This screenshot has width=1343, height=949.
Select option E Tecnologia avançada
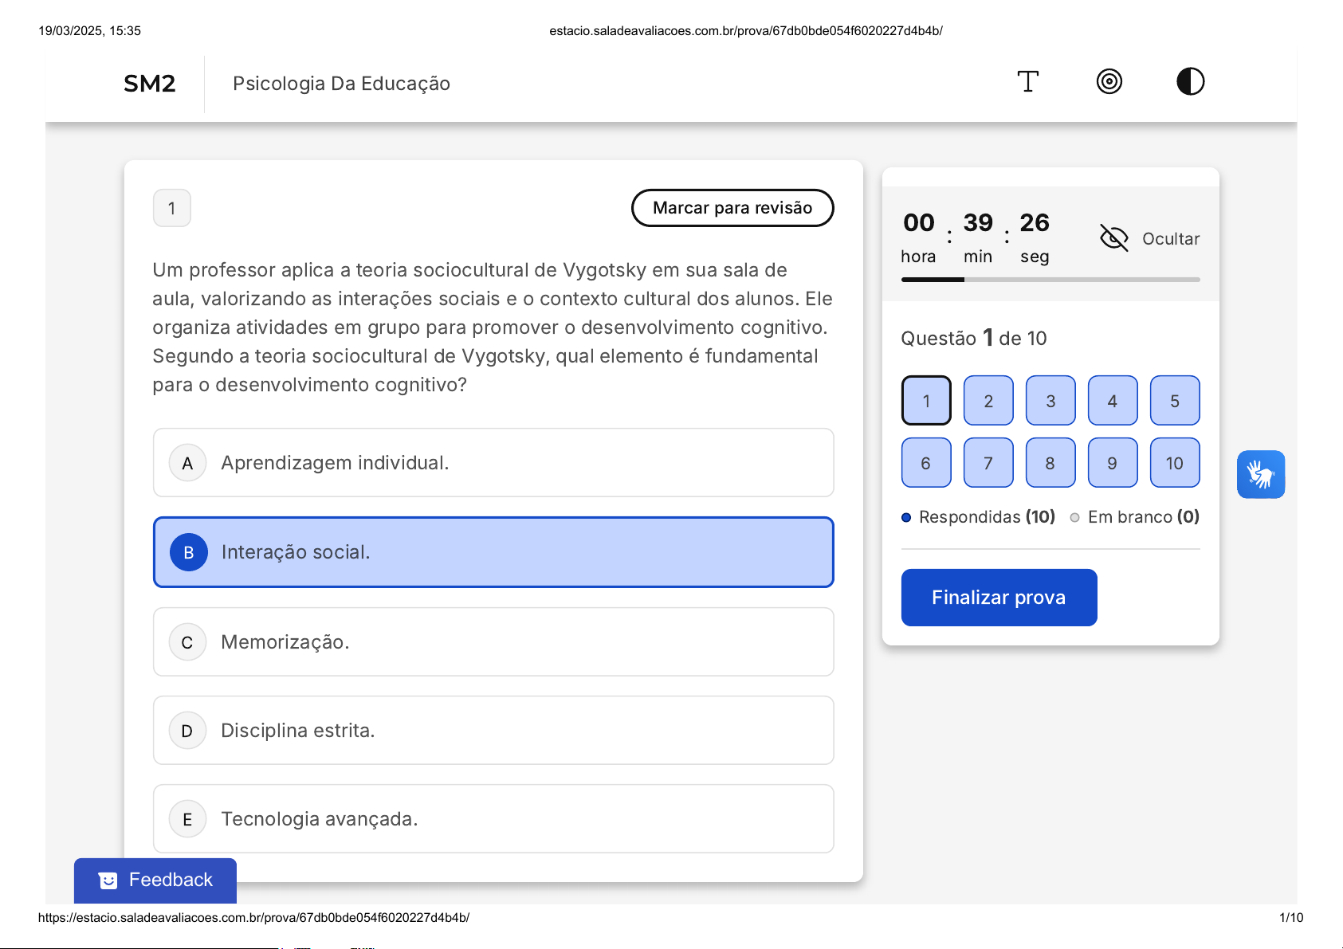click(x=493, y=819)
